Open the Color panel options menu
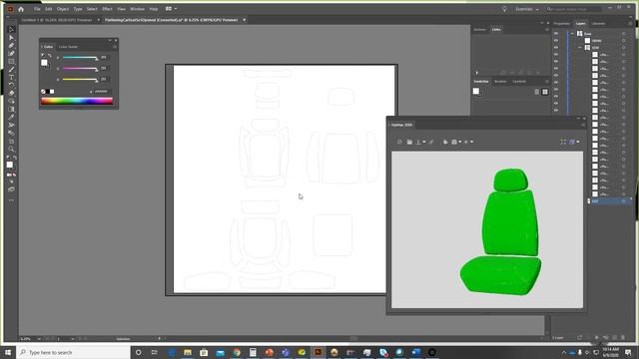The image size is (639, 359). coord(115,47)
